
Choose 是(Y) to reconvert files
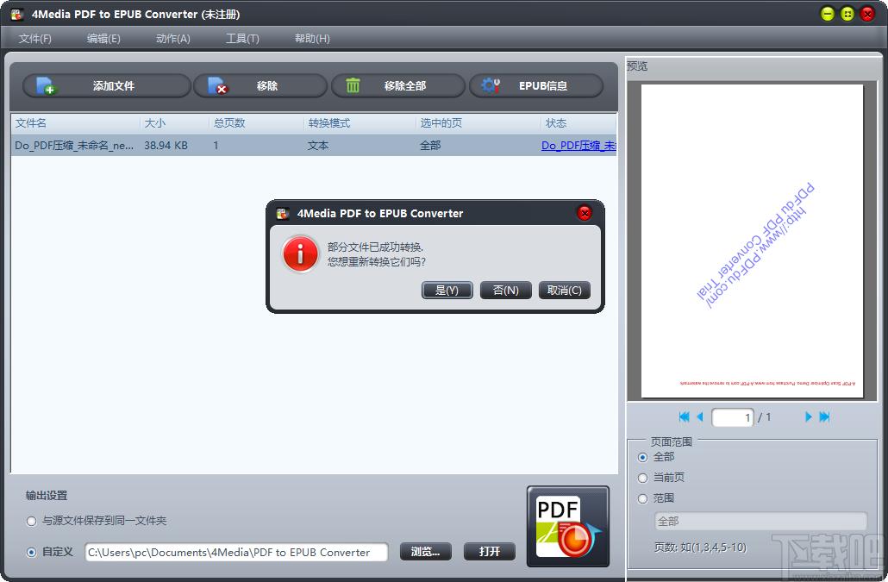447,290
